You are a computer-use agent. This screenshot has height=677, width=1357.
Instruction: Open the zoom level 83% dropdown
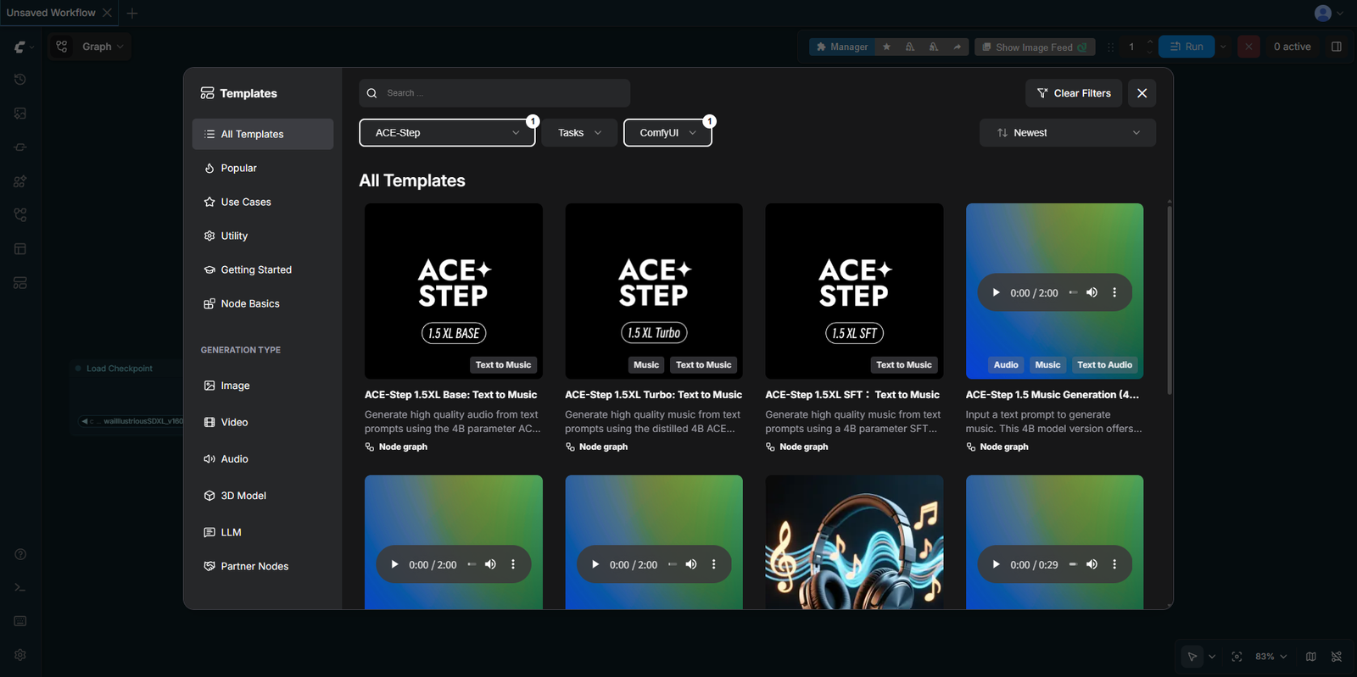click(1270, 657)
